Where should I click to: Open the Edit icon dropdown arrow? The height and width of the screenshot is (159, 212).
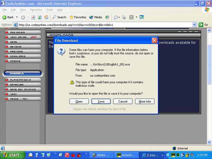(136, 17)
